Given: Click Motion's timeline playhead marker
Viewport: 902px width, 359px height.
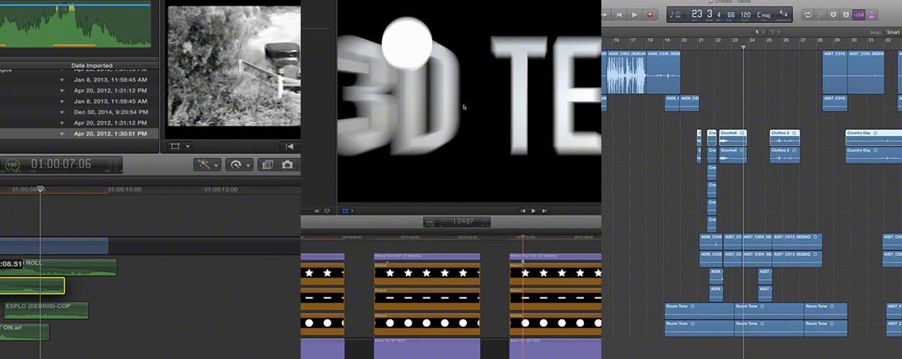Looking at the screenshot, I should (x=522, y=239).
